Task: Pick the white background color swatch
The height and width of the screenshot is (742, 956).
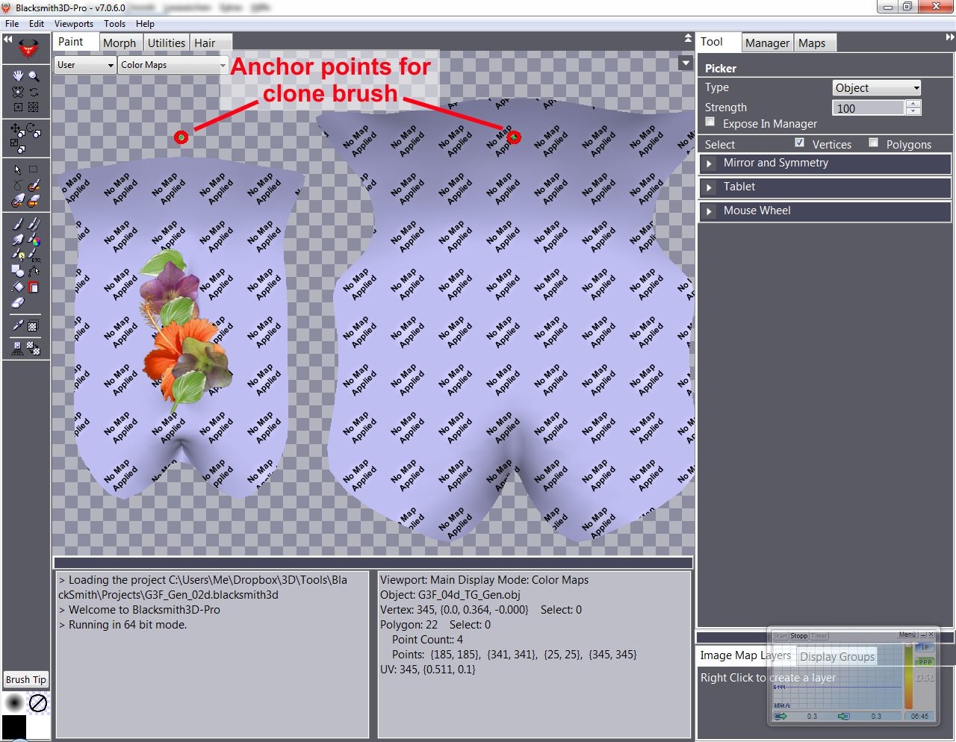Action: pyautogui.click(x=39, y=726)
